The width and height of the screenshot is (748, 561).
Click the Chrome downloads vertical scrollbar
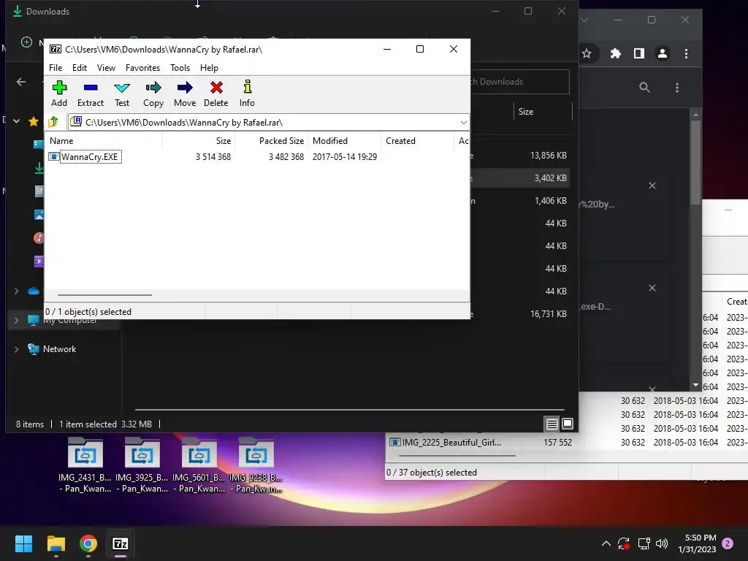pos(695,162)
